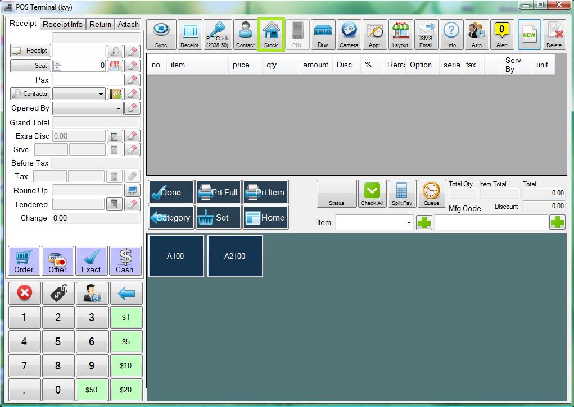This screenshot has width=574, height=407.
Task: Open the Layout shop icon
Action: click(400, 34)
